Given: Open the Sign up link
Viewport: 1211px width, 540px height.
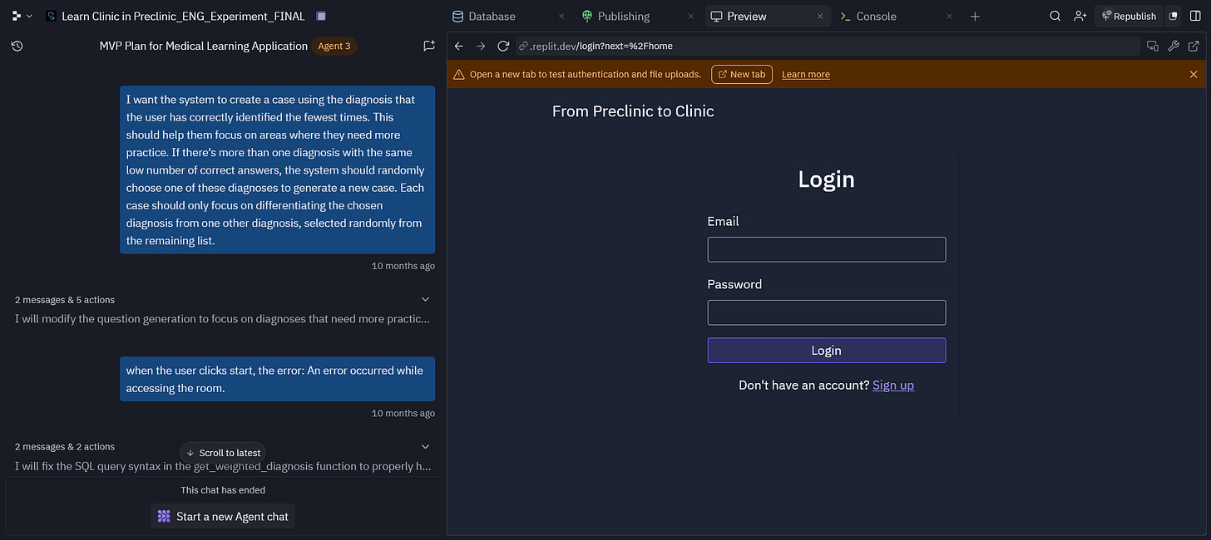Looking at the screenshot, I should (x=893, y=385).
